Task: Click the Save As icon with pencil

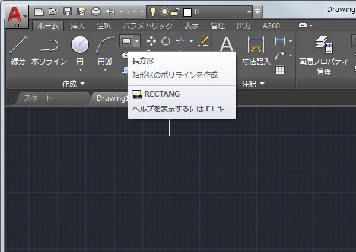Action: coord(82,12)
